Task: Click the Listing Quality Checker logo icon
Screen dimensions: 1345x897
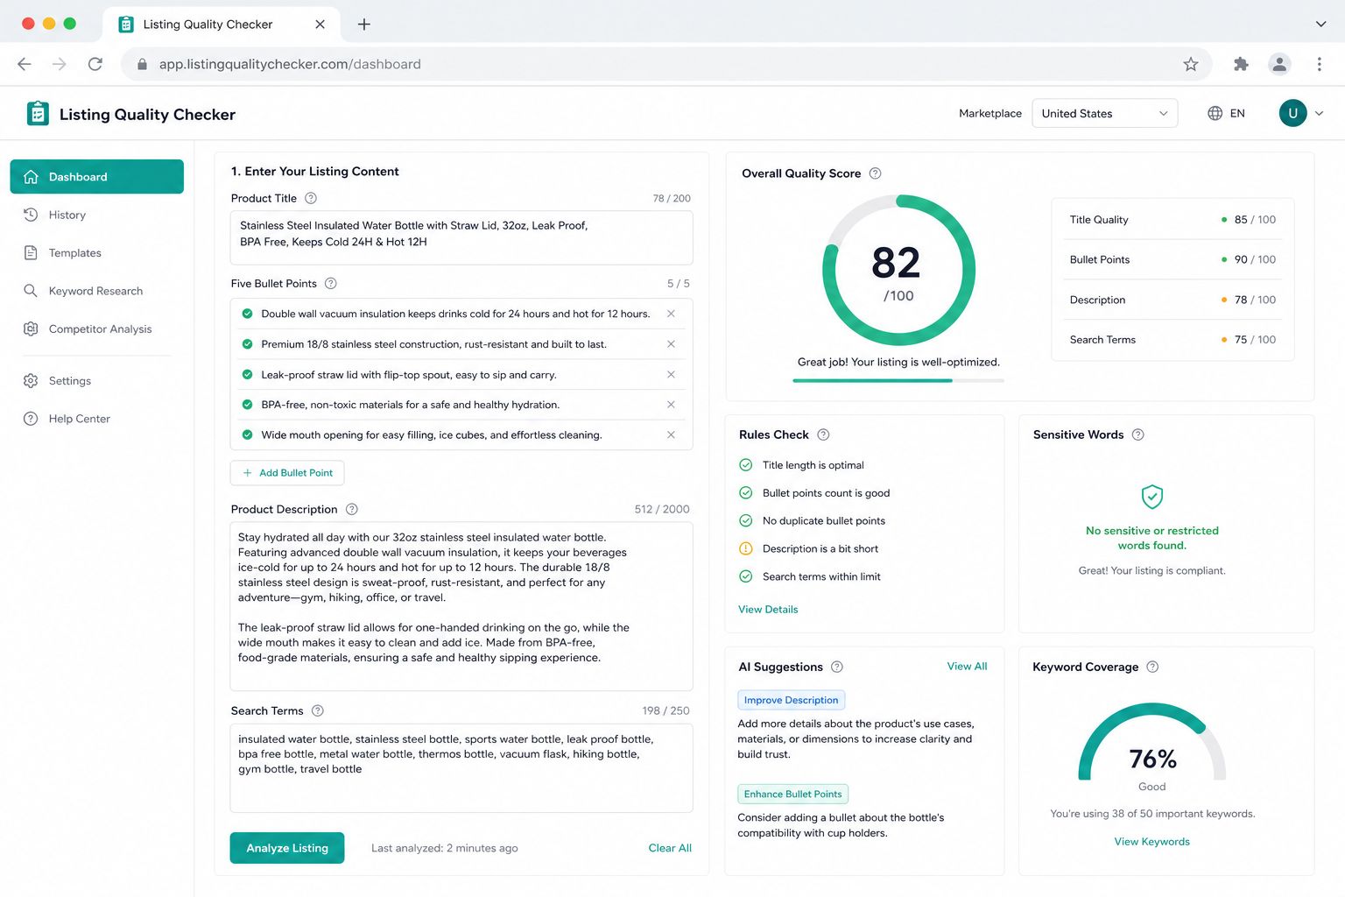Action: (38, 114)
